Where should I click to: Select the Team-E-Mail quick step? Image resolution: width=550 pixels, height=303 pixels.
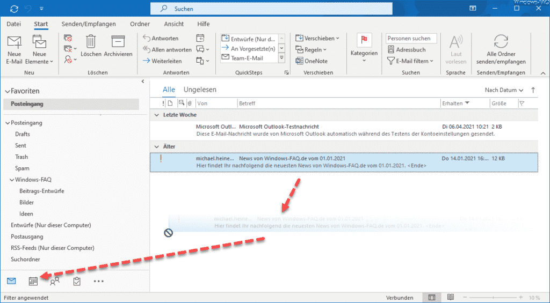click(x=249, y=58)
